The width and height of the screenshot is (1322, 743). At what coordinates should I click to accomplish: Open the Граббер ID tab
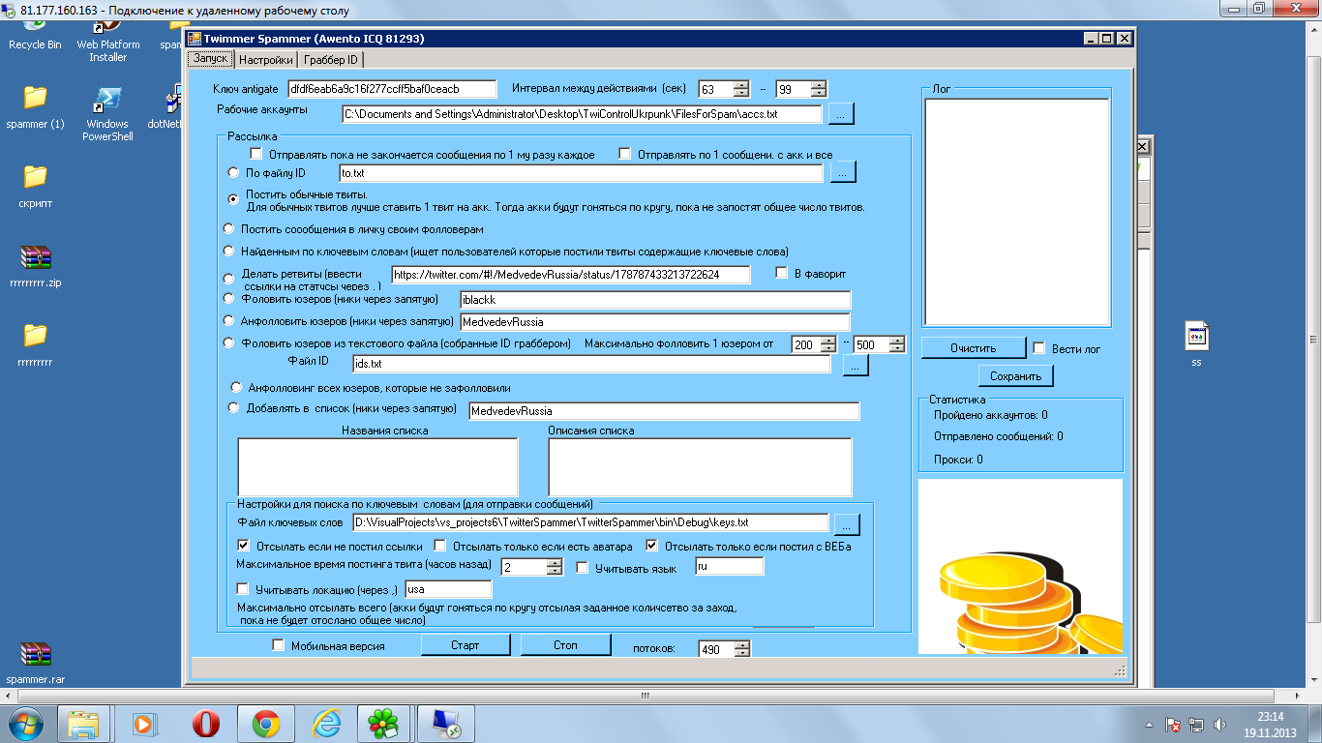[330, 60]
